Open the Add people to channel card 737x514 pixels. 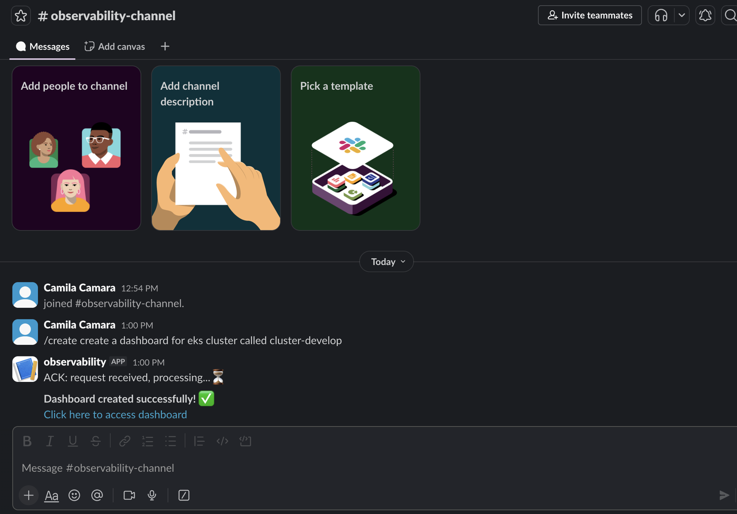pos(77,148)
